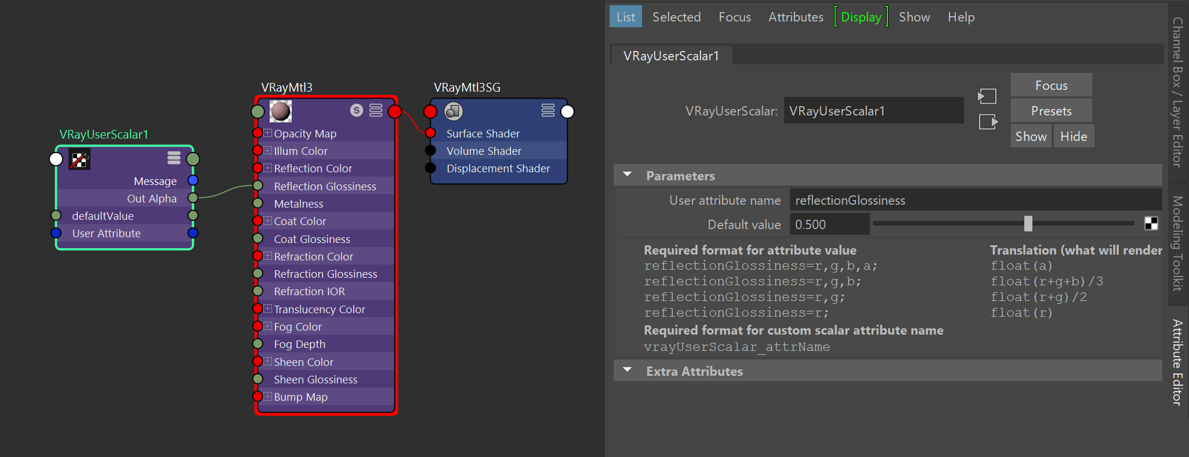1189x457 pixels.
Task: Expand the Reflection Color attribute
Action: click(x=268, y=168)
